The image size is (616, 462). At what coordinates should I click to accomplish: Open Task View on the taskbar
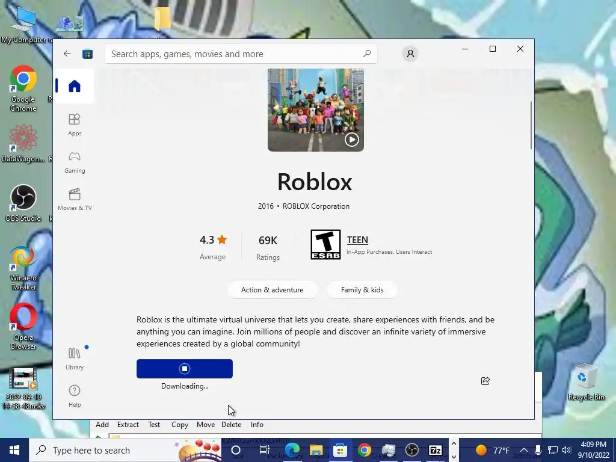[265, 450]
